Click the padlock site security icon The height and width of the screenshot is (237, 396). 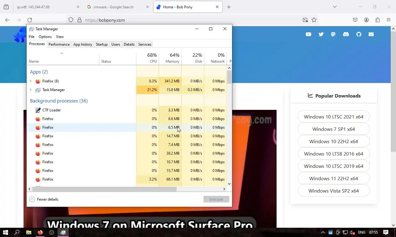tap(80, 20)
